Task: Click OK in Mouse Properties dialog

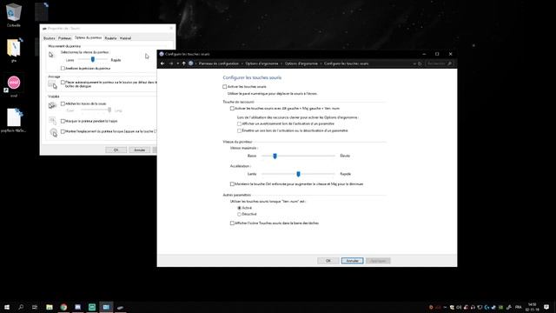Action: tap(116, 150)
